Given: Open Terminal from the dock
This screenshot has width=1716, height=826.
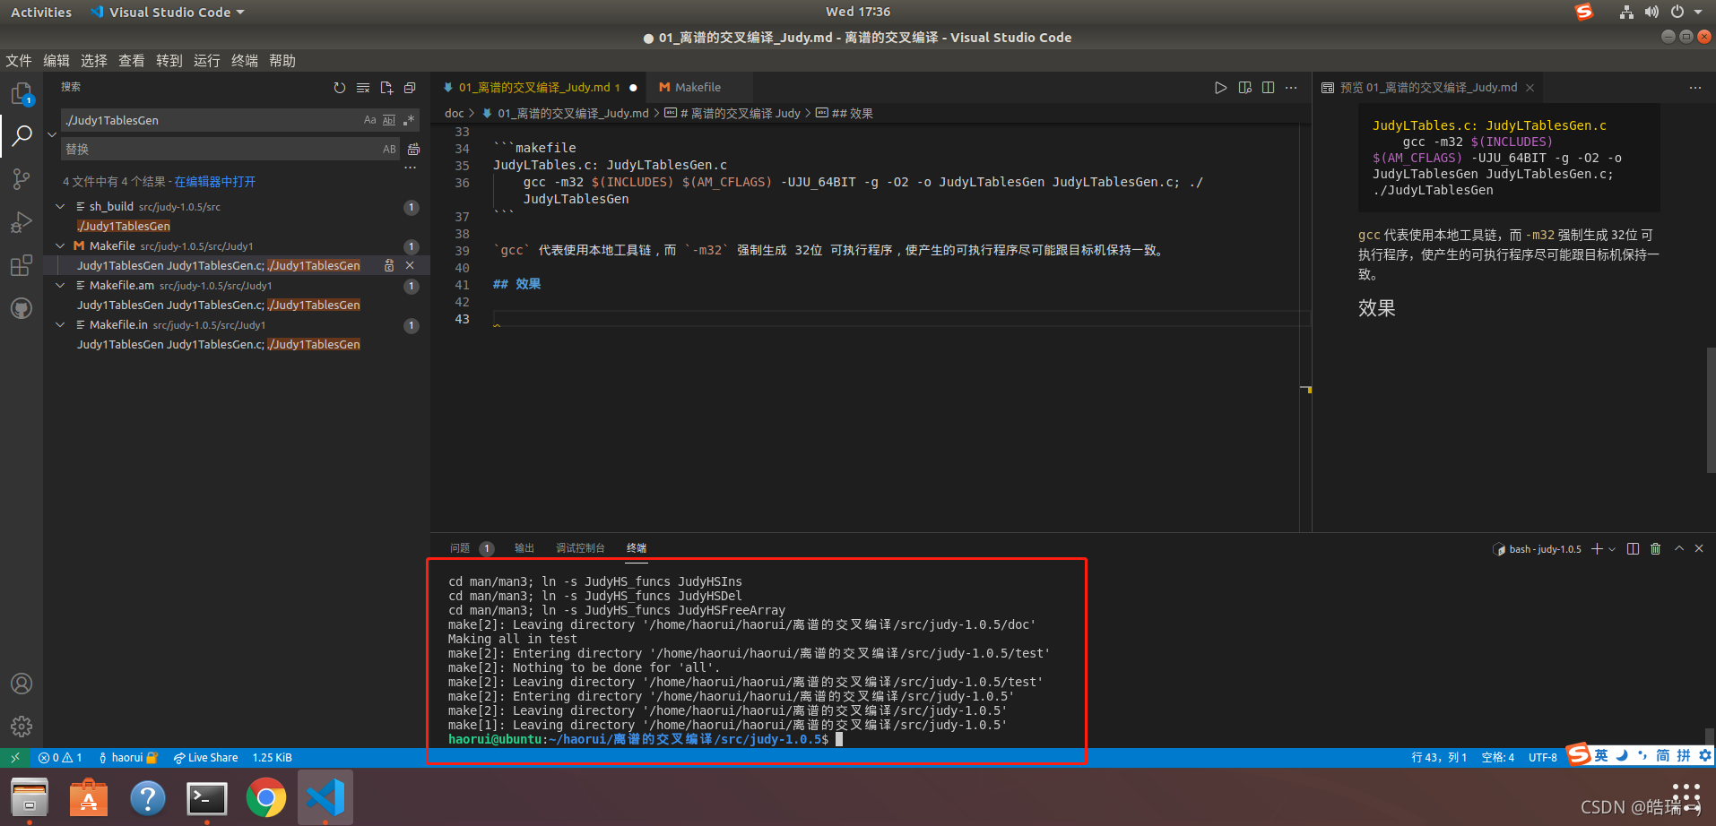Looking at the screenshot, I should click(207, 797).
